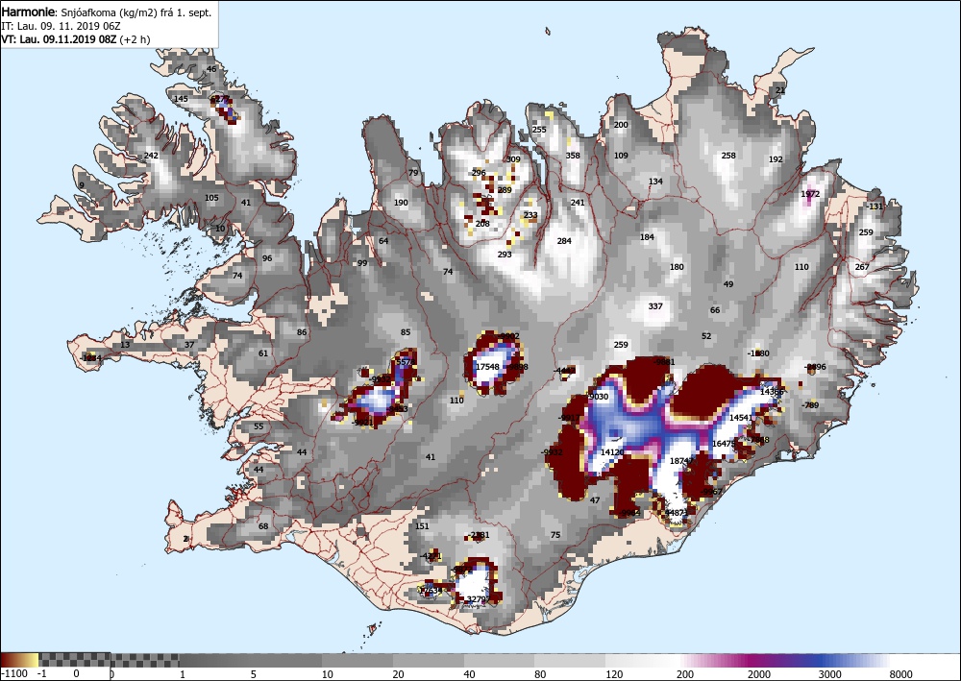Click the checkered legend segment at 0
The height and width of the screenshot is (681, 961).
click(75, 660)
